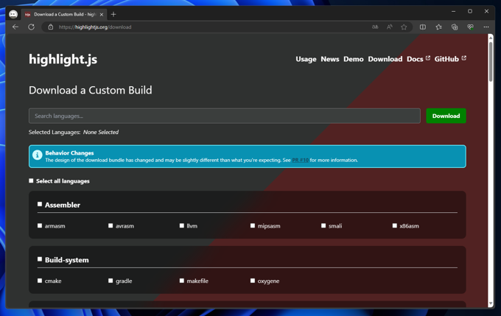Open the favorites list icon
501x316 pixels.
438,27
